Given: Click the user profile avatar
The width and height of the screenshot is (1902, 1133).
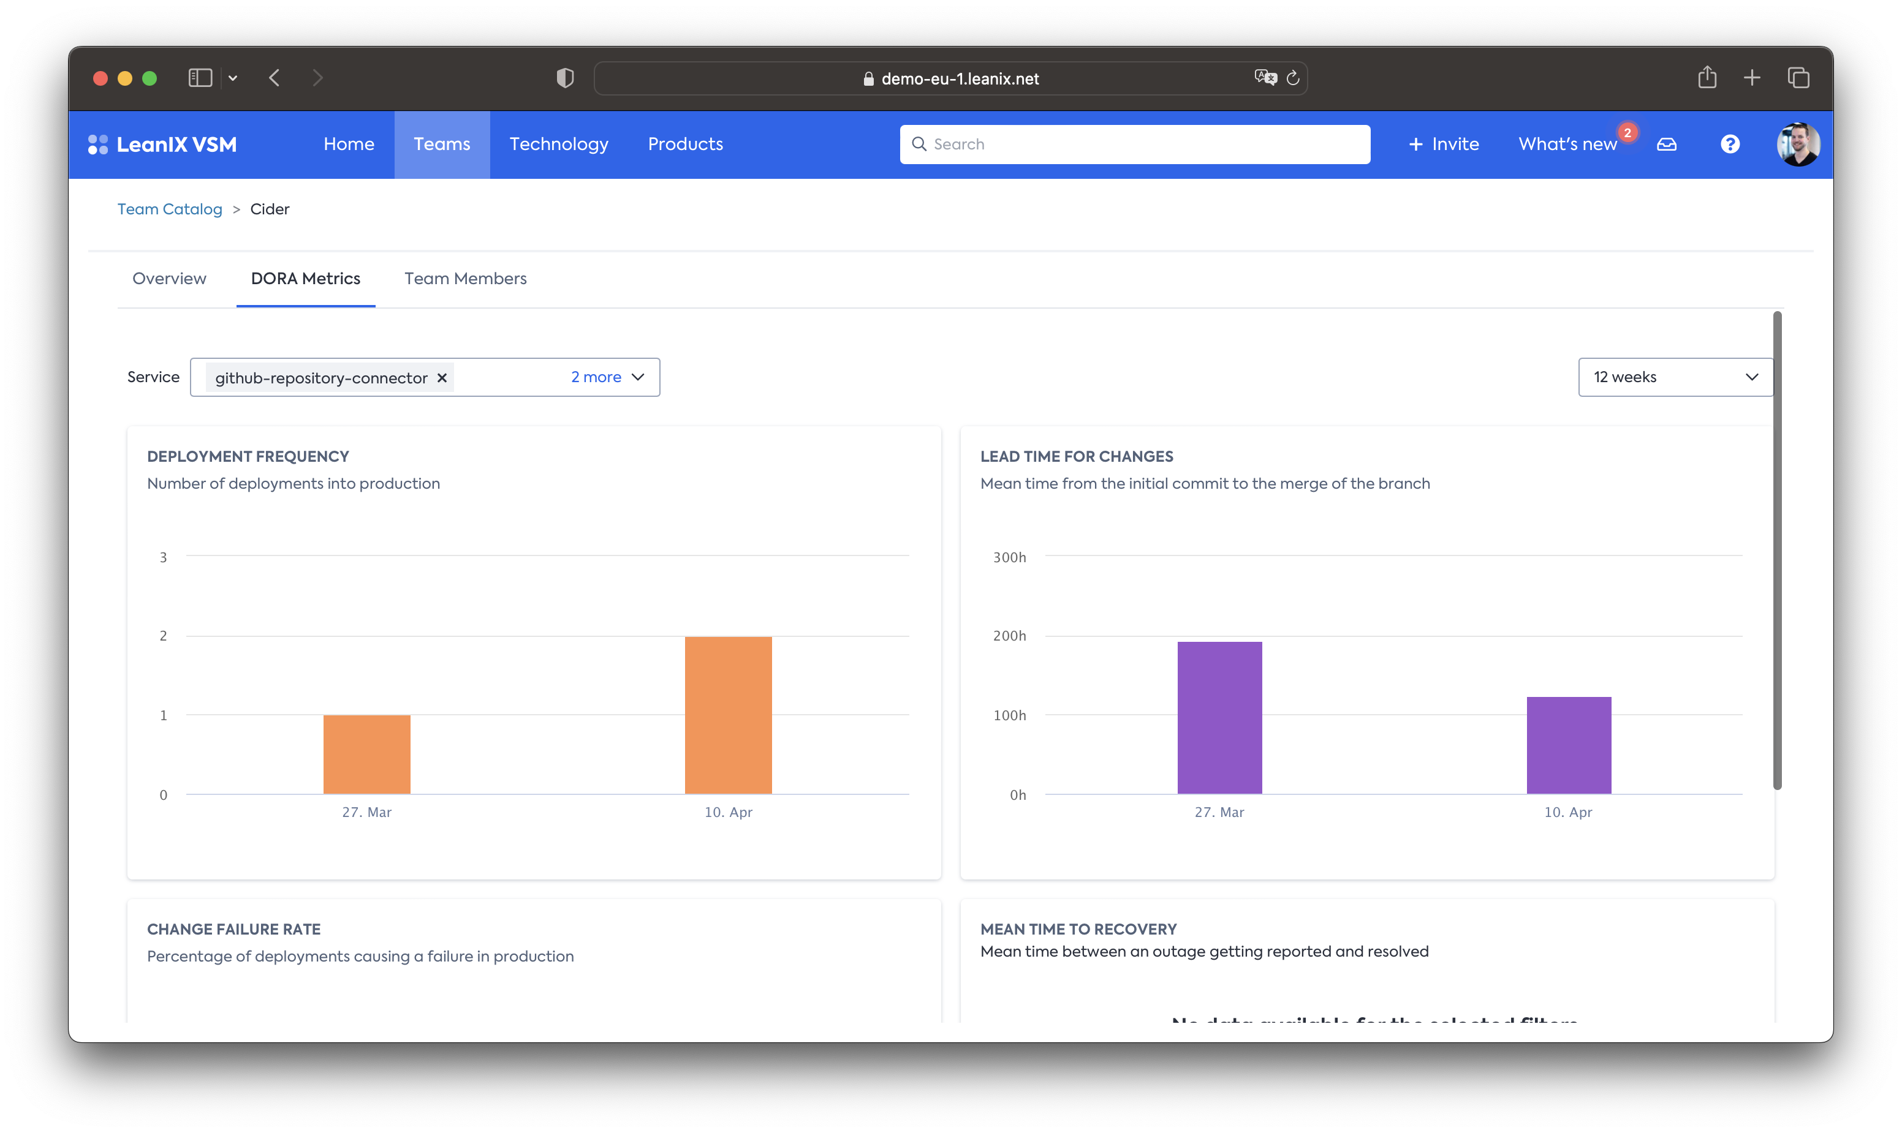Looking at the screenshot, I should click(x=1798, y=145).
